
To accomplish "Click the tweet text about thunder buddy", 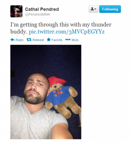I will click(x=61, y=28).
